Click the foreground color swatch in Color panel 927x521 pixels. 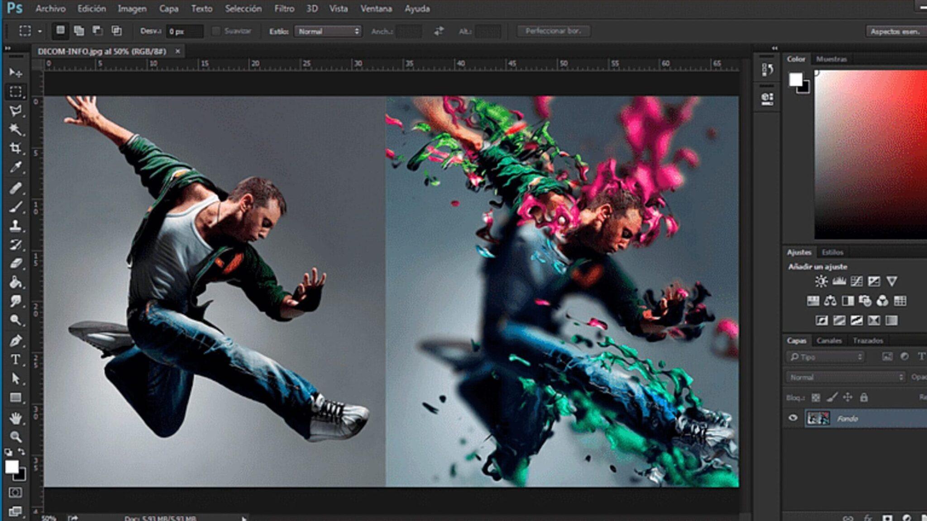[795, 80]
